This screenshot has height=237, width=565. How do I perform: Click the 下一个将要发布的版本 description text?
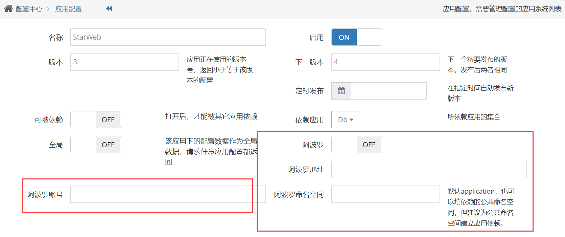[477, 64]
